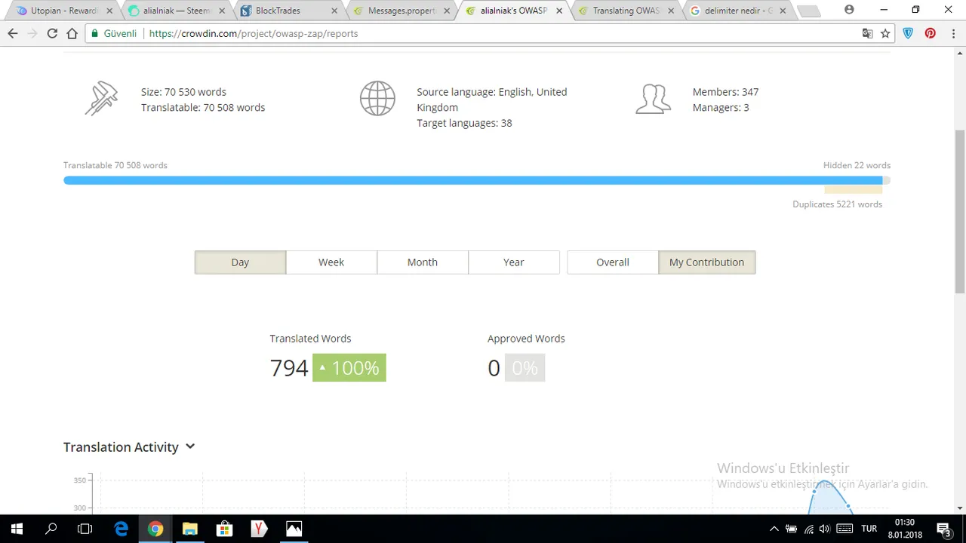Open File Explorer from the taskbar
The height and width of the screenshot is (543, 966).
click(x=189, y=529)
